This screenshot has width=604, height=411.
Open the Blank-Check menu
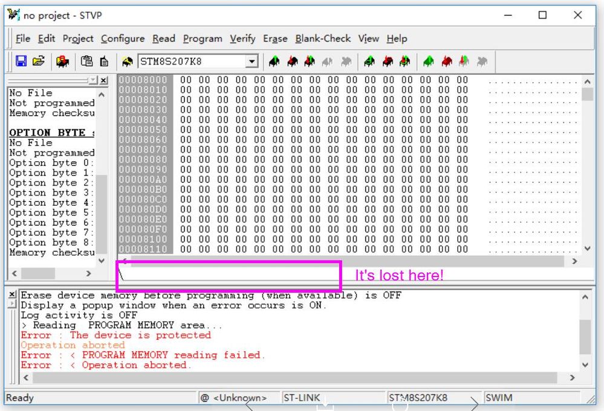click(323, 39)
